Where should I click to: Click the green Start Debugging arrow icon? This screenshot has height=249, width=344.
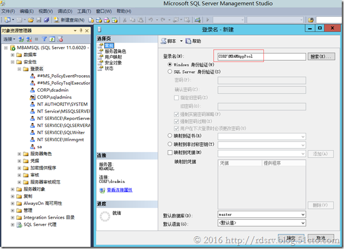click(208, 20)
